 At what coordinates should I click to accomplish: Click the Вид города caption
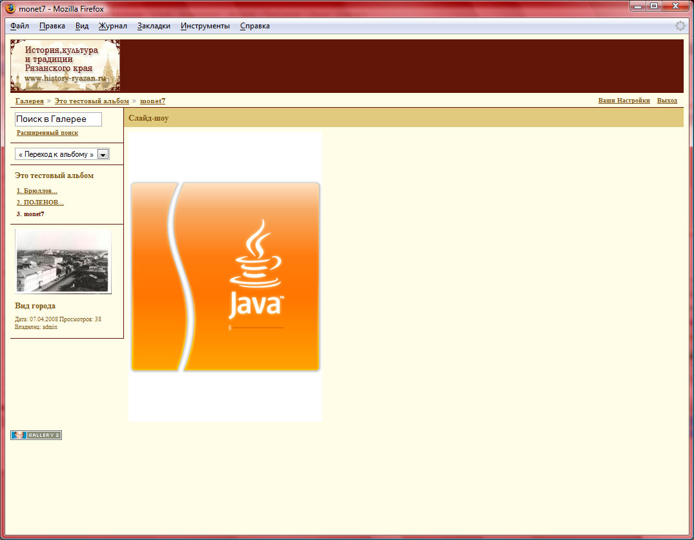coord(35,306)
